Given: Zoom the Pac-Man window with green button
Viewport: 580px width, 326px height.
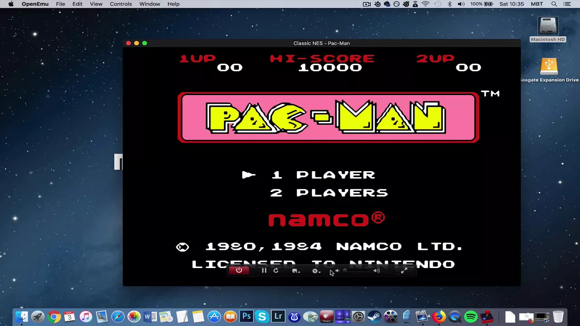Looking at the screenshot, I should point(145,43).
